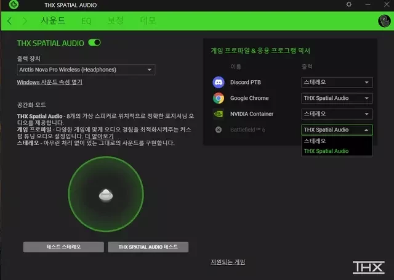Image resolution: width=394 pixels, height=280 pixels.
Task: Click the 테스트 스테레오 button
Action: (63, 247)
